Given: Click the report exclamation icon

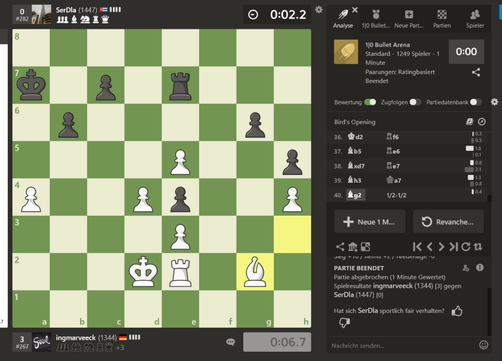Looking at the screenshot, I should (479, 267).
